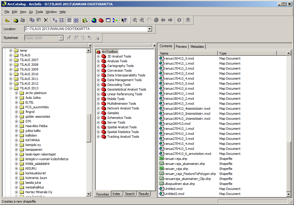The image size is (294, 205).
Task: Click the Disconnect From Folder icon
Action: 23,20
